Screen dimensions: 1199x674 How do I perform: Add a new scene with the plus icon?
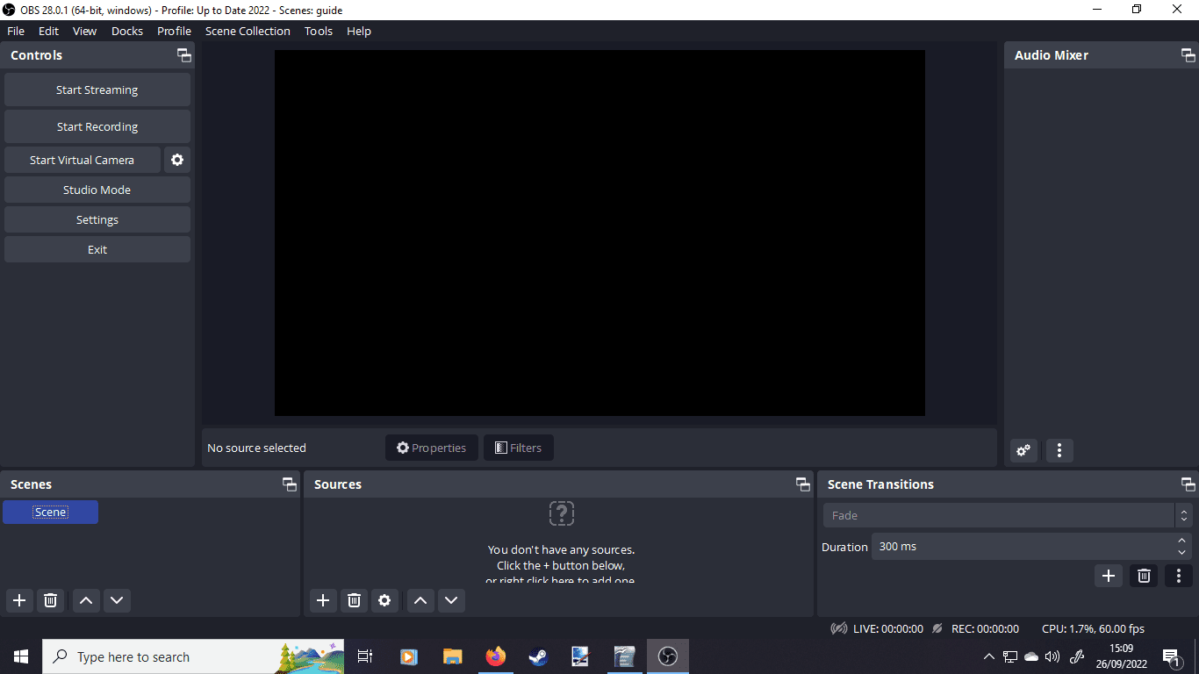[18, 600]
